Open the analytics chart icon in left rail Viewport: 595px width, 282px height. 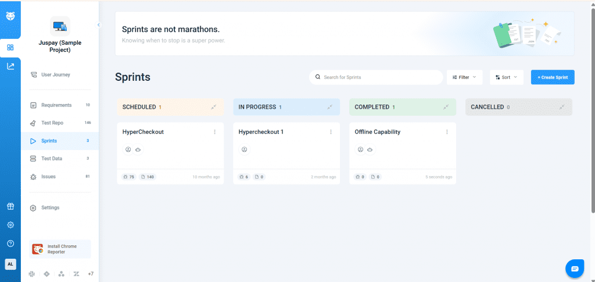click(x=10, y=66)
